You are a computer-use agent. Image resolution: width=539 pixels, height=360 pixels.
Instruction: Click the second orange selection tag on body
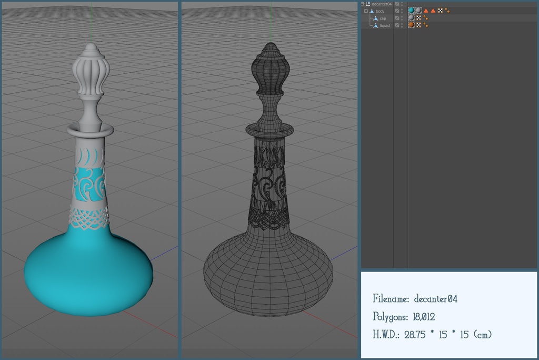[433, 11]
